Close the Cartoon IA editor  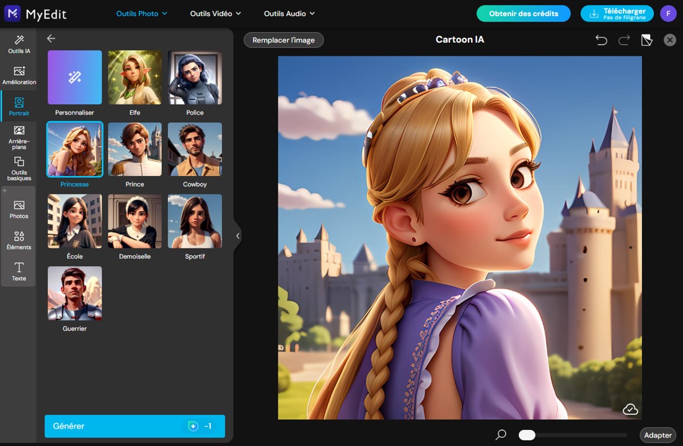tap(670, 40)
